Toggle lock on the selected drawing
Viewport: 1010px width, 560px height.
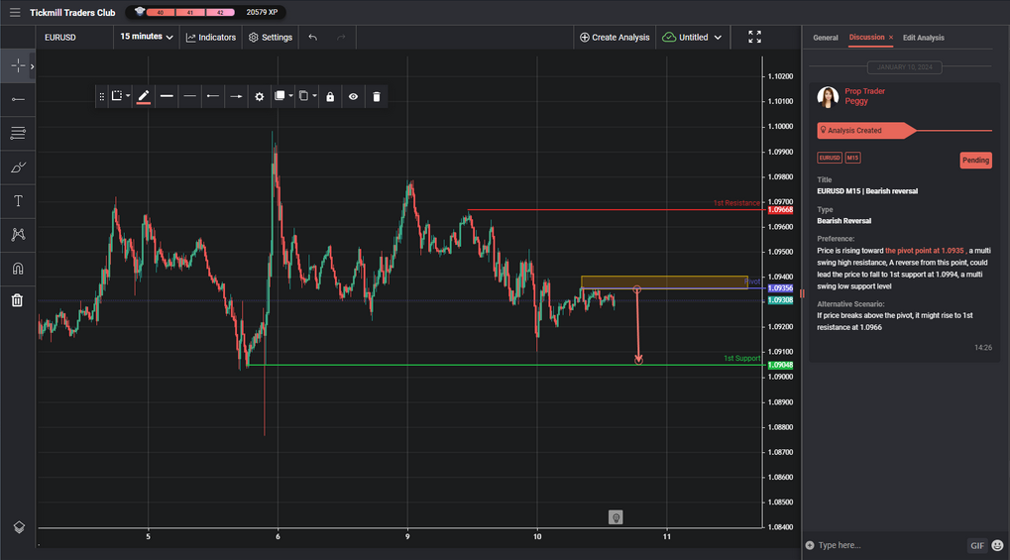point(330,97)
